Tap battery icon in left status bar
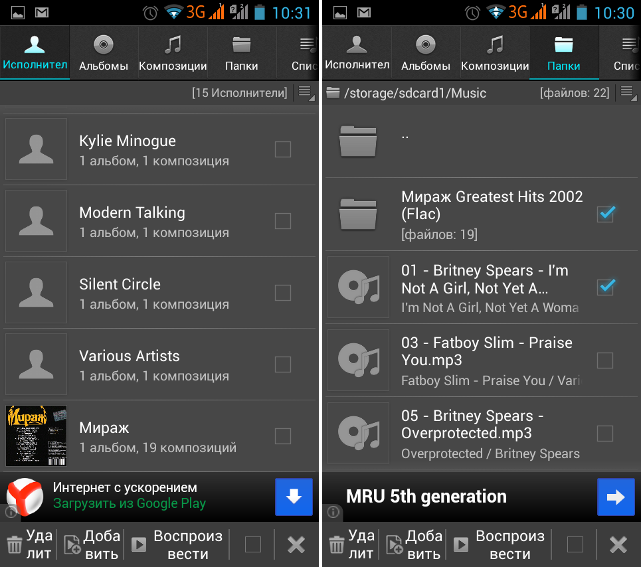 [x=260, y=12]
